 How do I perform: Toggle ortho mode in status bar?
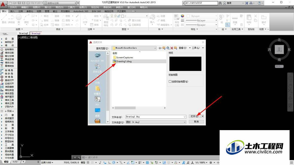click(109, 163)
